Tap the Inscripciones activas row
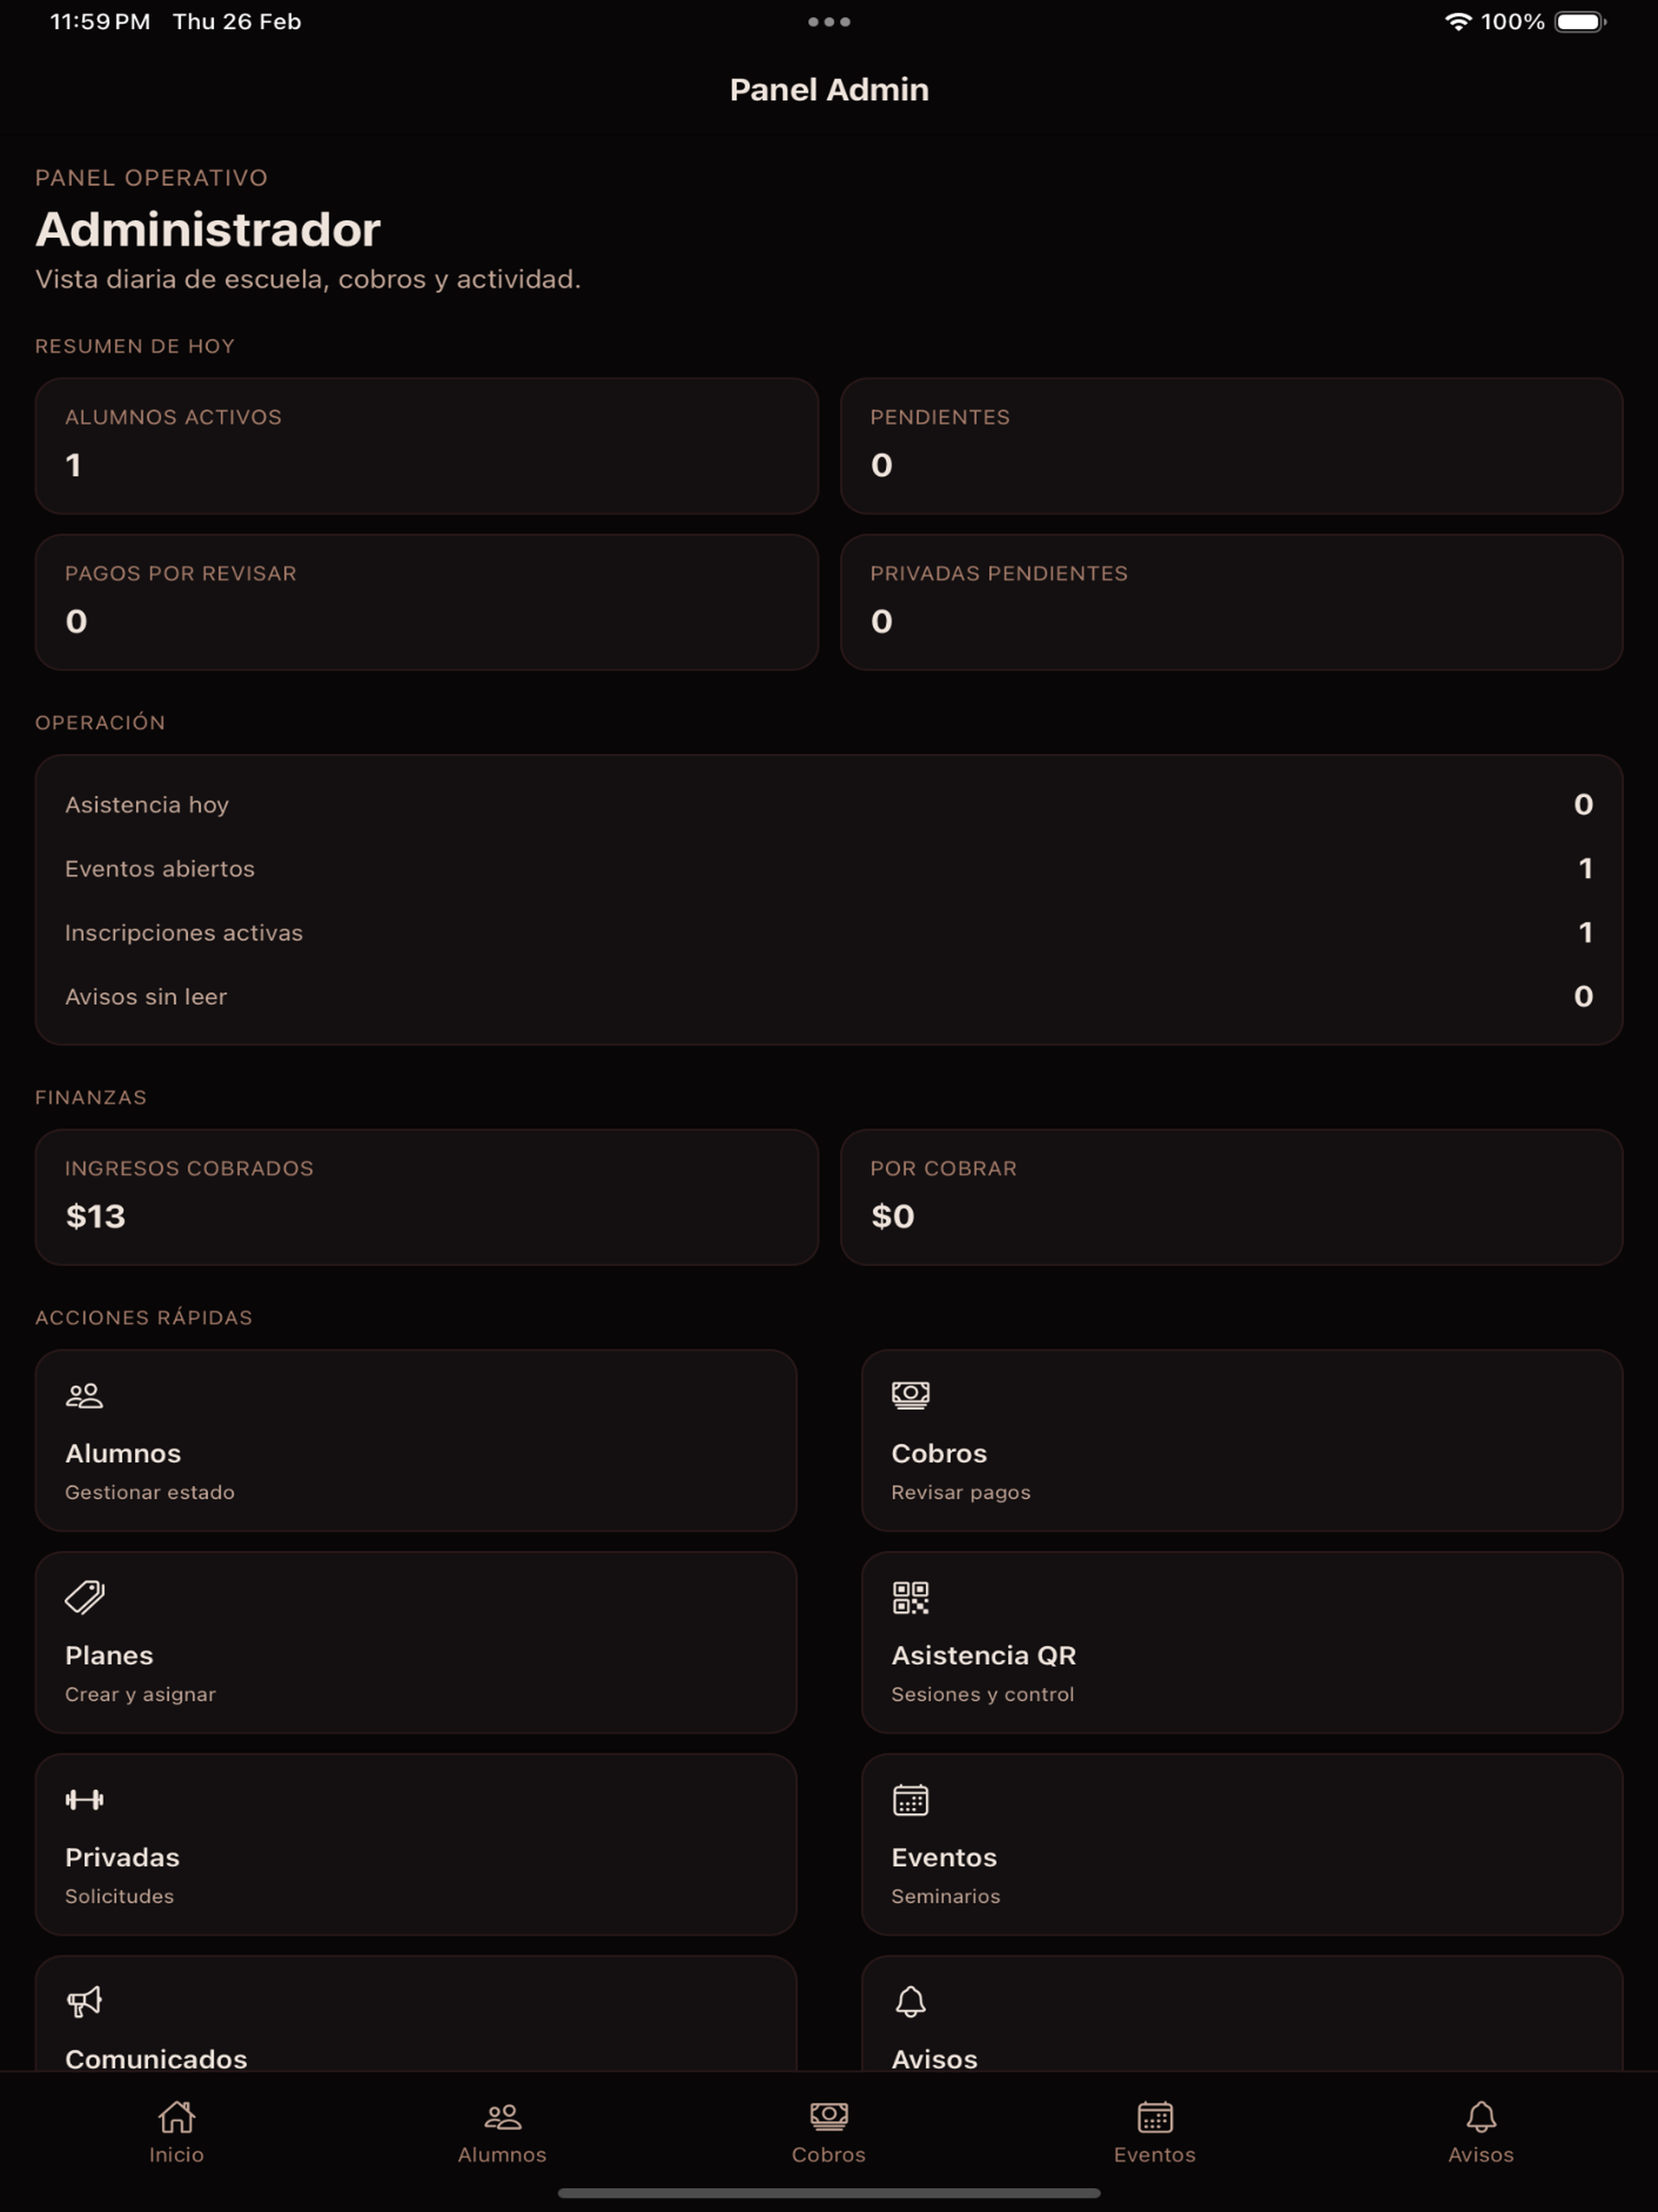This screenshot has width=1658, height=2212. click(828, 932)
